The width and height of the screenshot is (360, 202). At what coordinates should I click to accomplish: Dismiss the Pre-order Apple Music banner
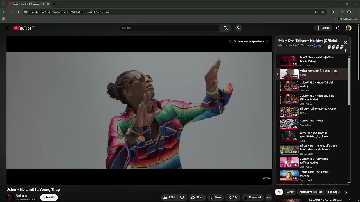point(267,42)
